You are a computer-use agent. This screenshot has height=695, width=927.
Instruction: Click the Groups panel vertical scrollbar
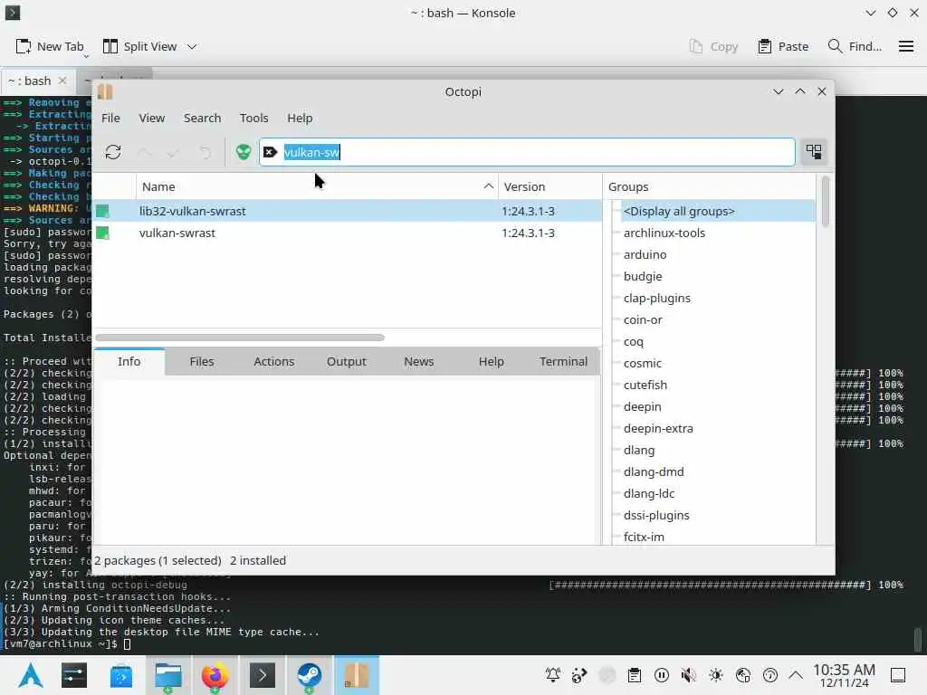[826, 202]
